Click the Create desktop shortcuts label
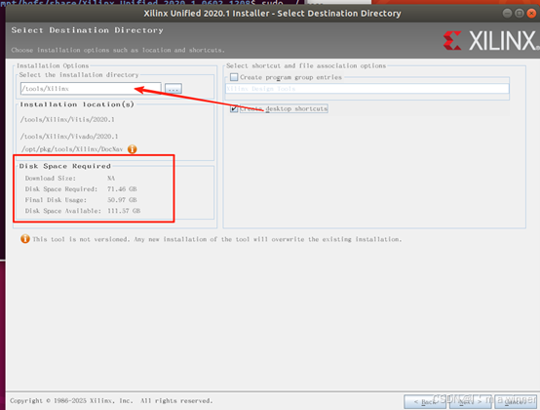This screenshot has width=540, height=410. point(284,108)
